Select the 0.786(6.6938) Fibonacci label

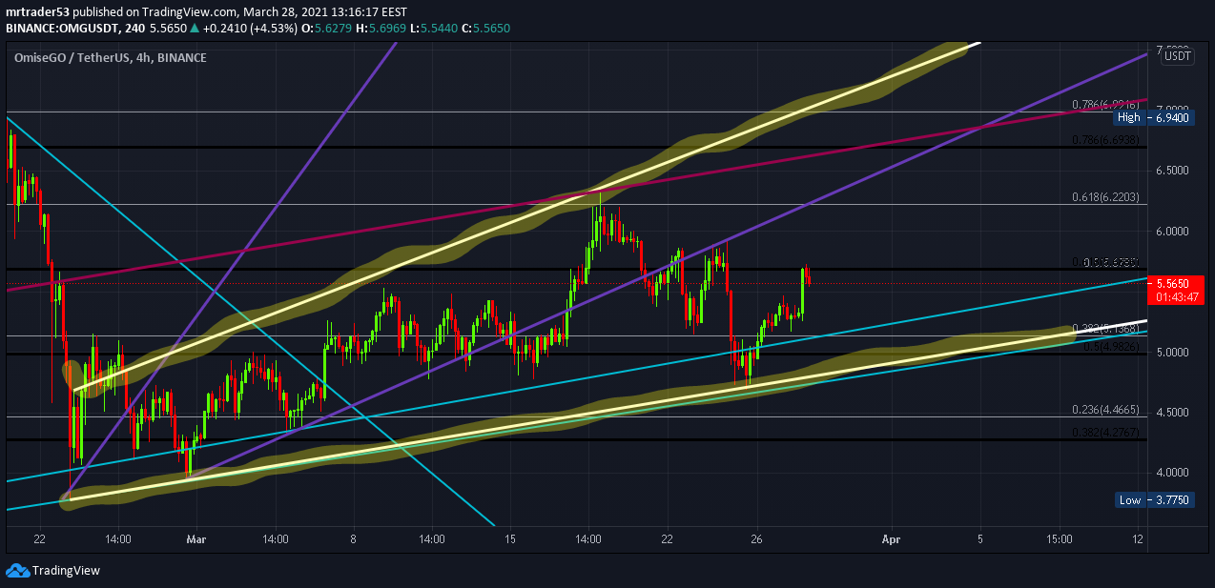pyautogui.click(x=1105, y=139)
